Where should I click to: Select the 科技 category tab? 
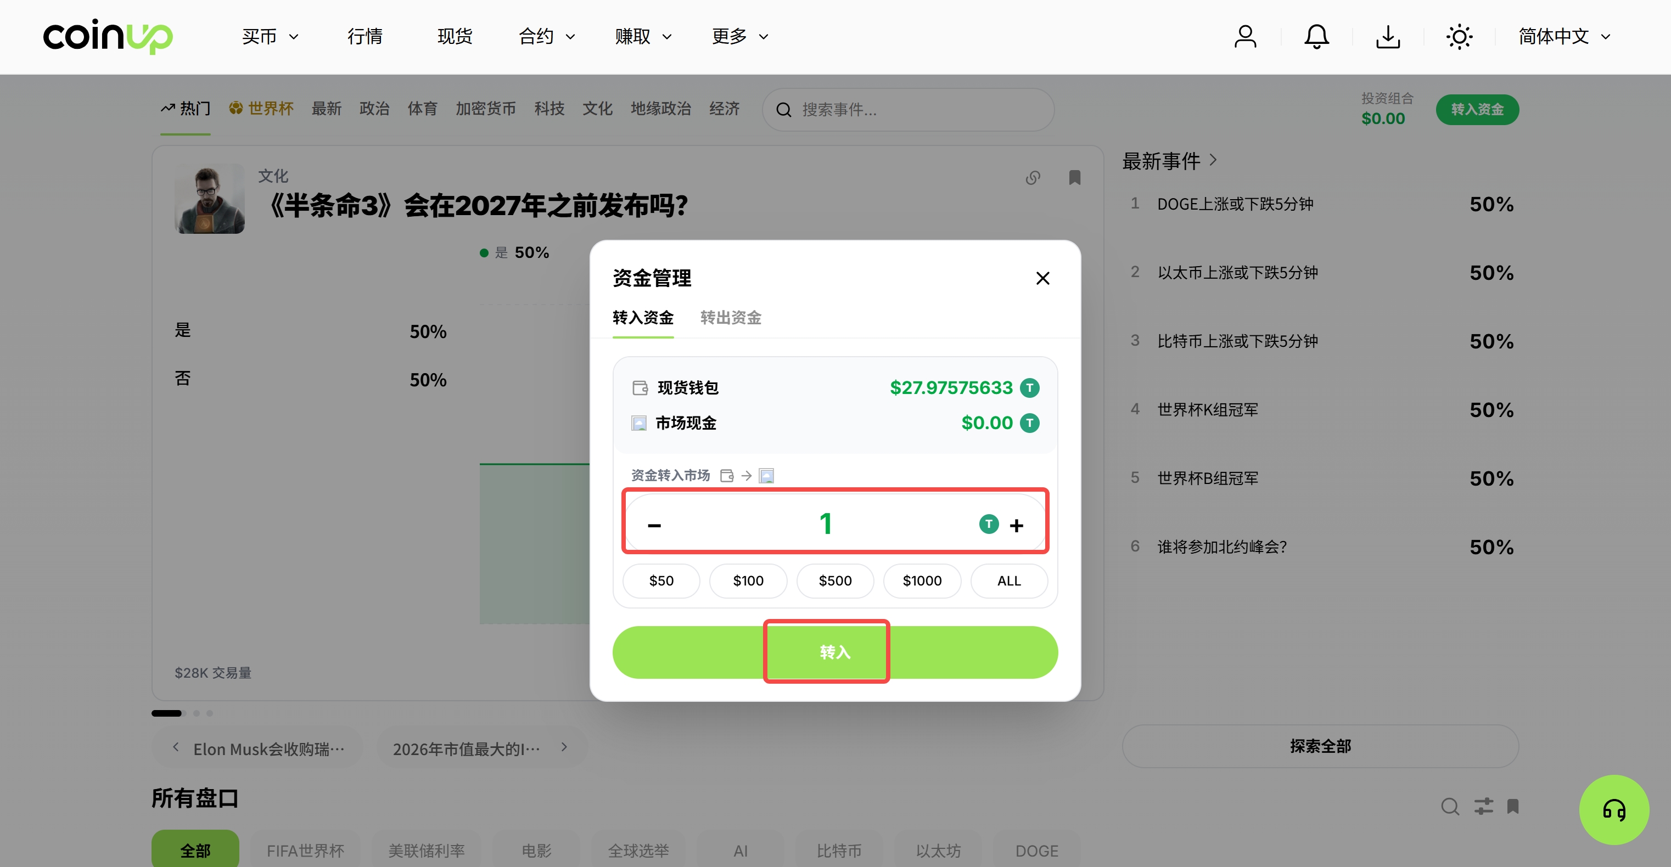(549, 108)
